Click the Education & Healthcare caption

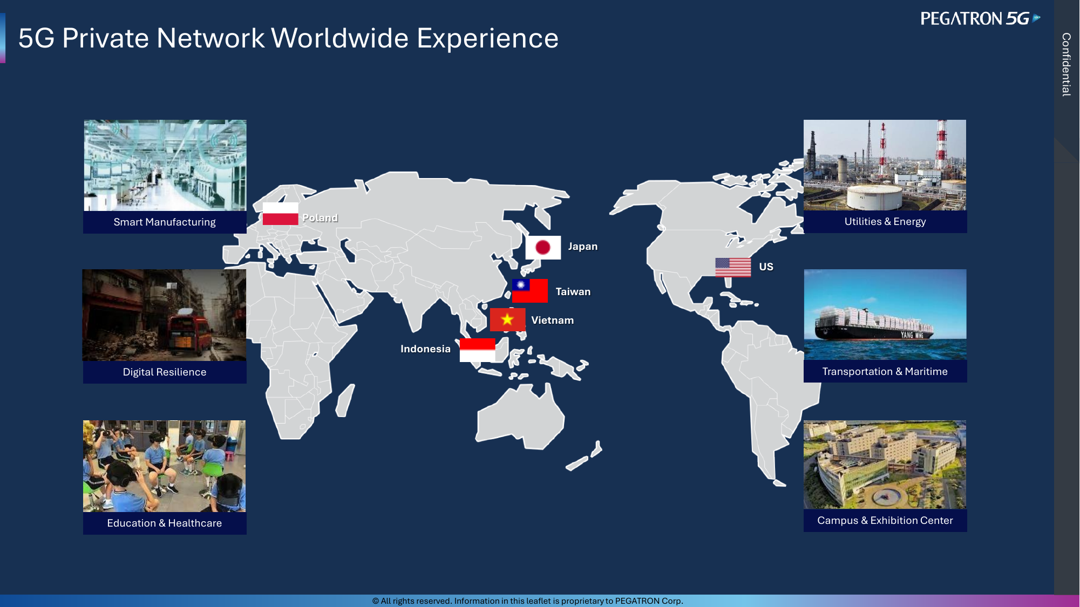tap(165, 523)
